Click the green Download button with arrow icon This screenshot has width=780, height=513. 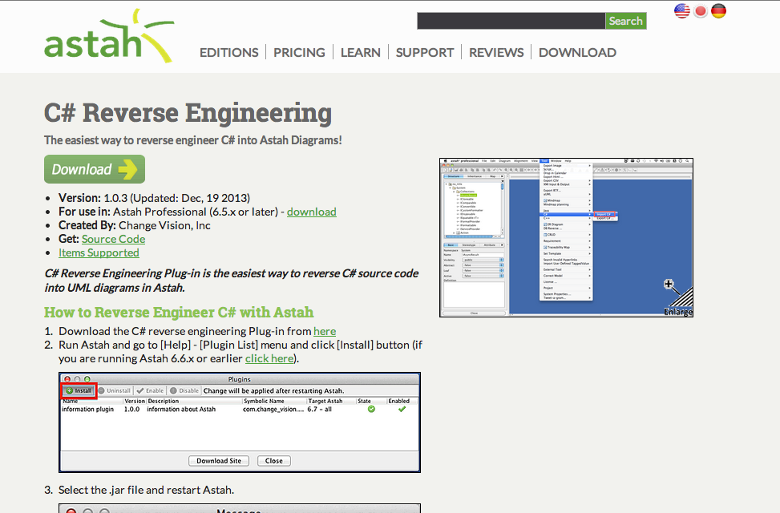tap(94, 169)
